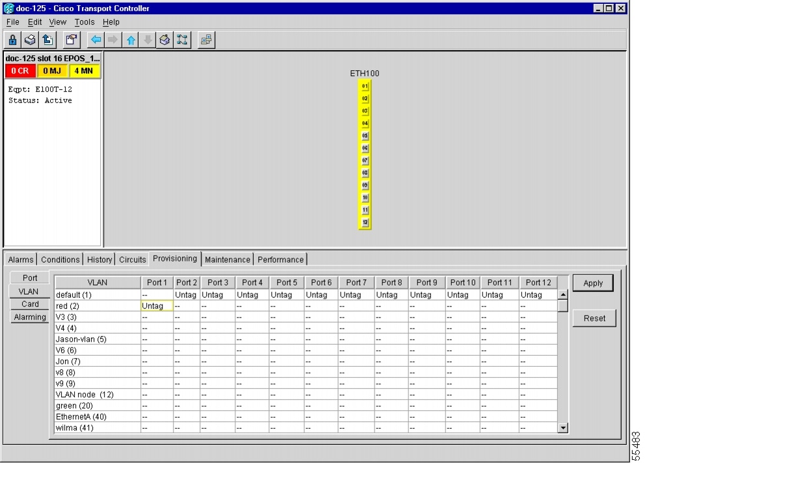Open the View menu
788x495 pixels.
(58, 22)
